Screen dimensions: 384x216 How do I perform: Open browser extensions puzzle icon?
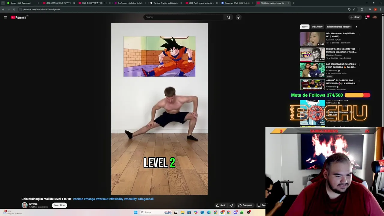tap(362, 9)
